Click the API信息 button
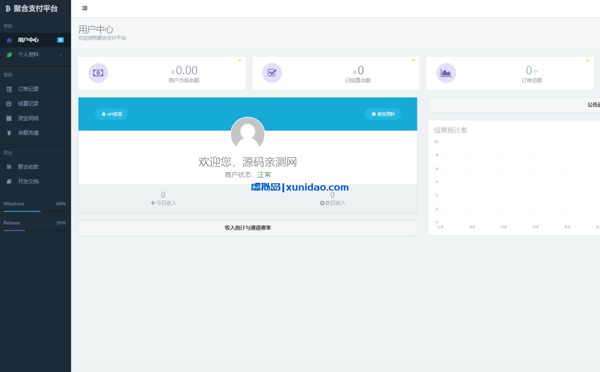The height and width of the screenshot is (372, 600). [x=111, y=114]
